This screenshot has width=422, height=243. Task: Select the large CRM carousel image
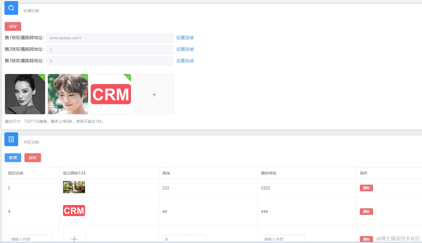click(111, 94)
